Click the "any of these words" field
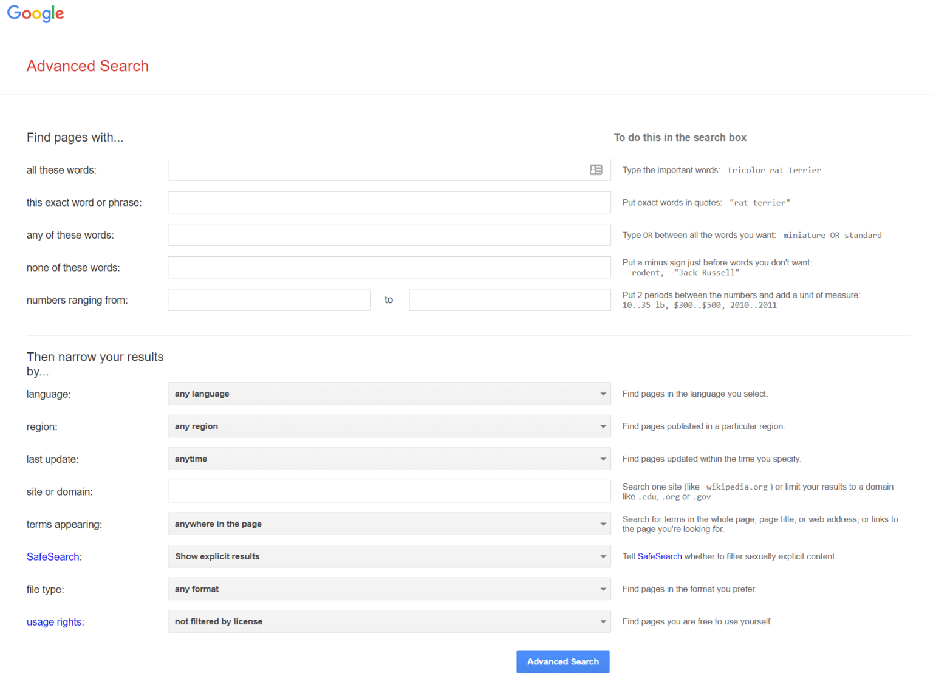Viewport: 933px width, 673px height. pos(389,234)
